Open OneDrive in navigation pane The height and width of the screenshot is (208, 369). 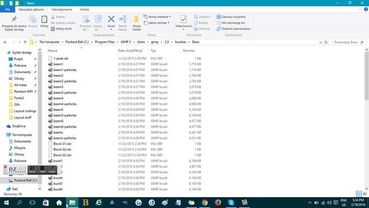pos(18,126)
